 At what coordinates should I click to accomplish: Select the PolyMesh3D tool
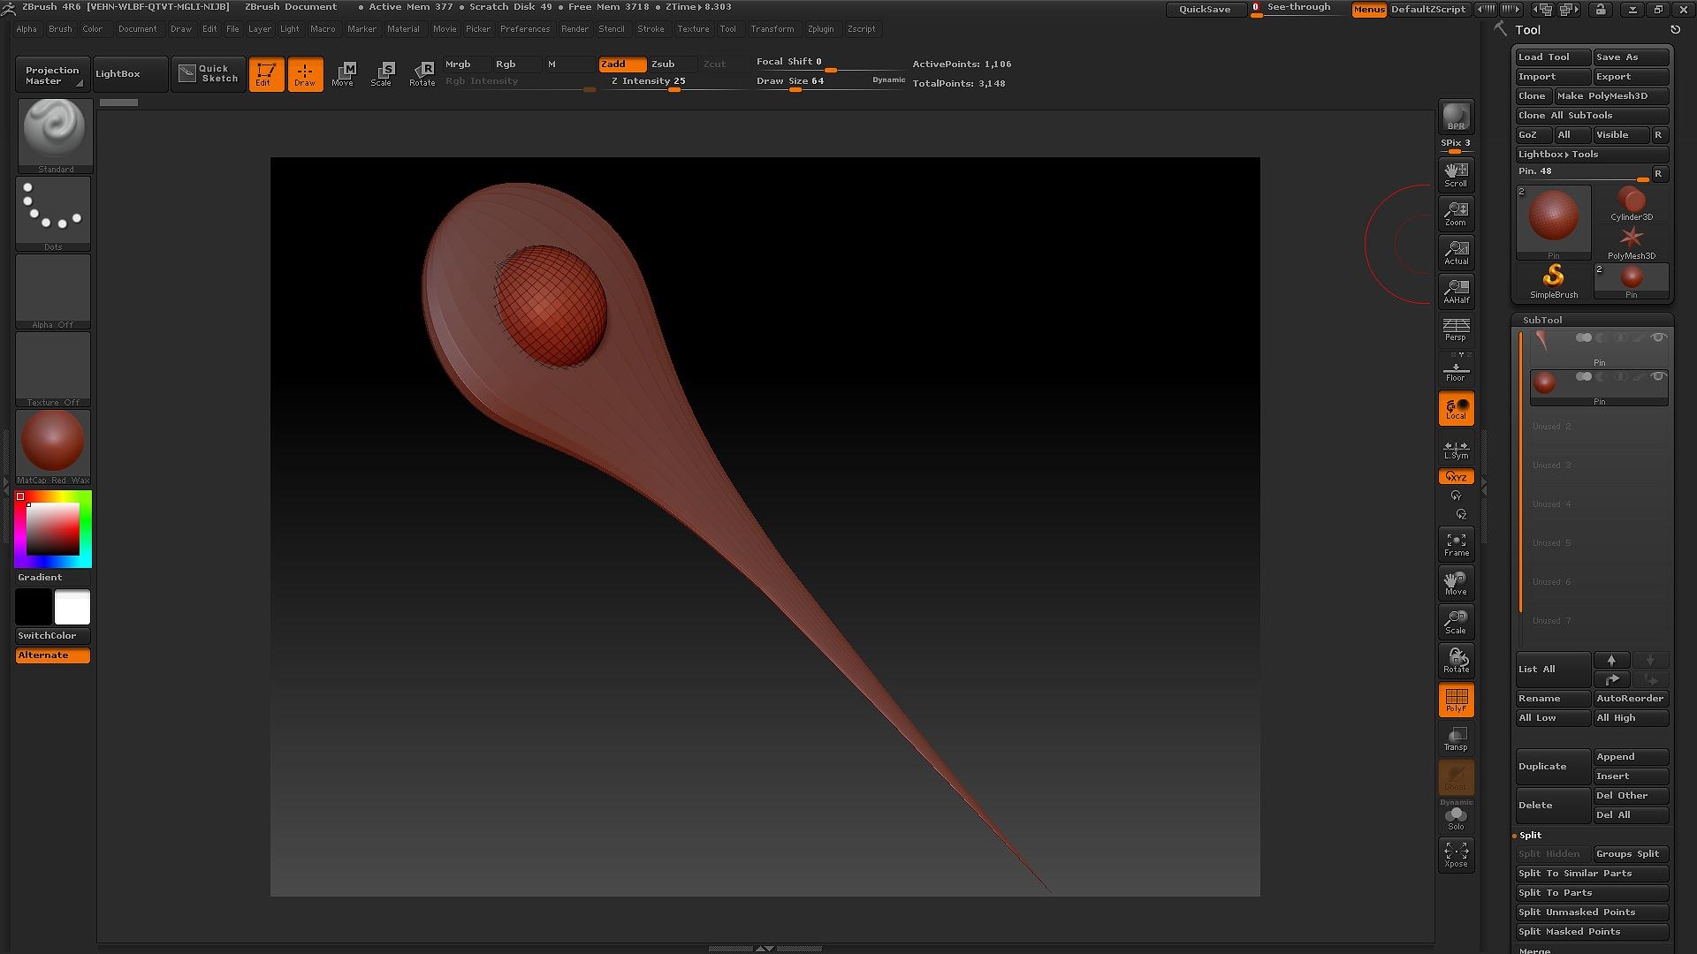point(1631,243)
